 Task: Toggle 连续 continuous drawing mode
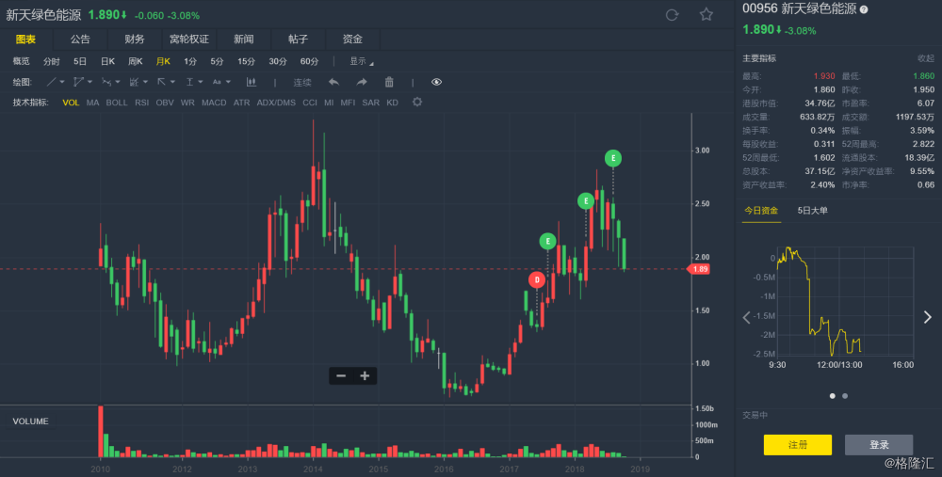(x=302, y=83)
